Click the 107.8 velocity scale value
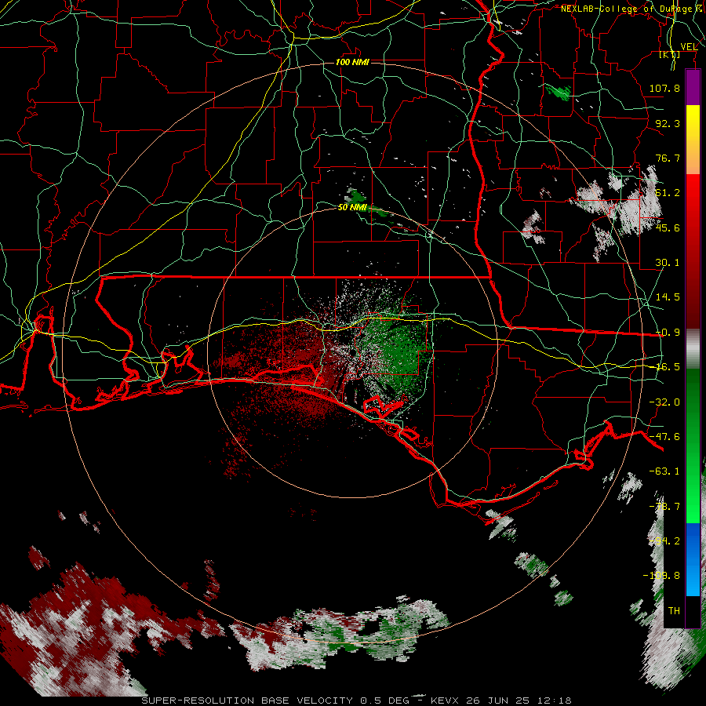 pos(664,88)
